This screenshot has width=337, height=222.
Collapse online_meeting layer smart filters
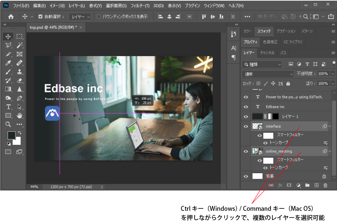(x=330, y=151)
